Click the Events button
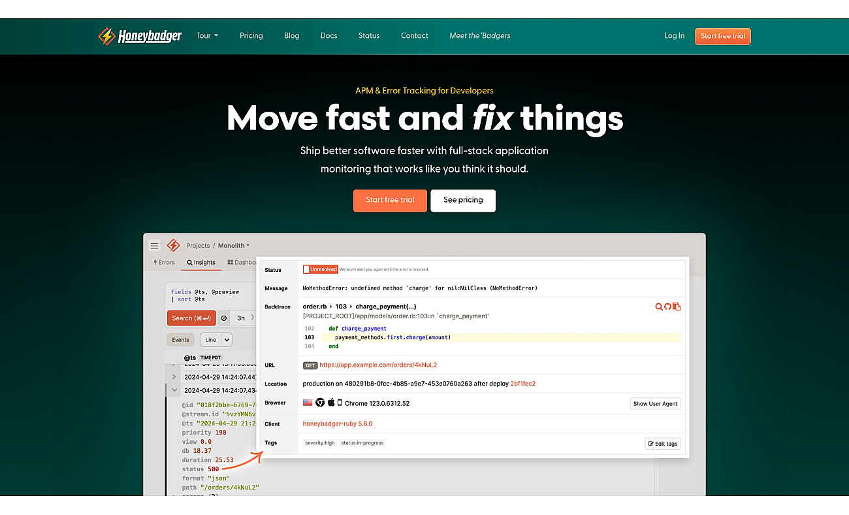This screenshot has height=515, width=849. (x=181, y=340)
